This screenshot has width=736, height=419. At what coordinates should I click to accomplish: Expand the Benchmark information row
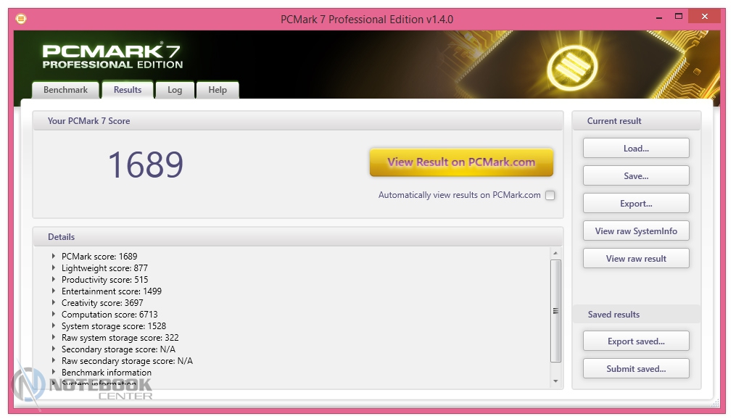point(54,372)
